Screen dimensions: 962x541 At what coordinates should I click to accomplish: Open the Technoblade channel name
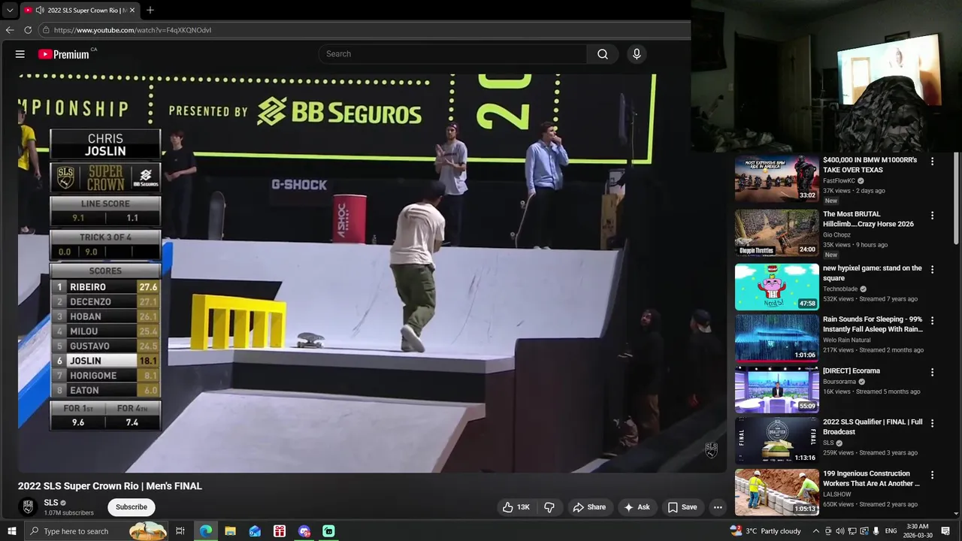point(840,289)
